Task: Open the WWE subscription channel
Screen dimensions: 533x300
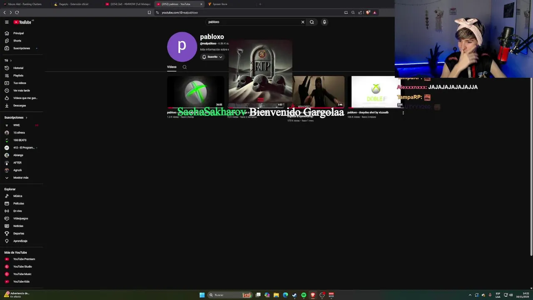Action: tap(17, 125)
